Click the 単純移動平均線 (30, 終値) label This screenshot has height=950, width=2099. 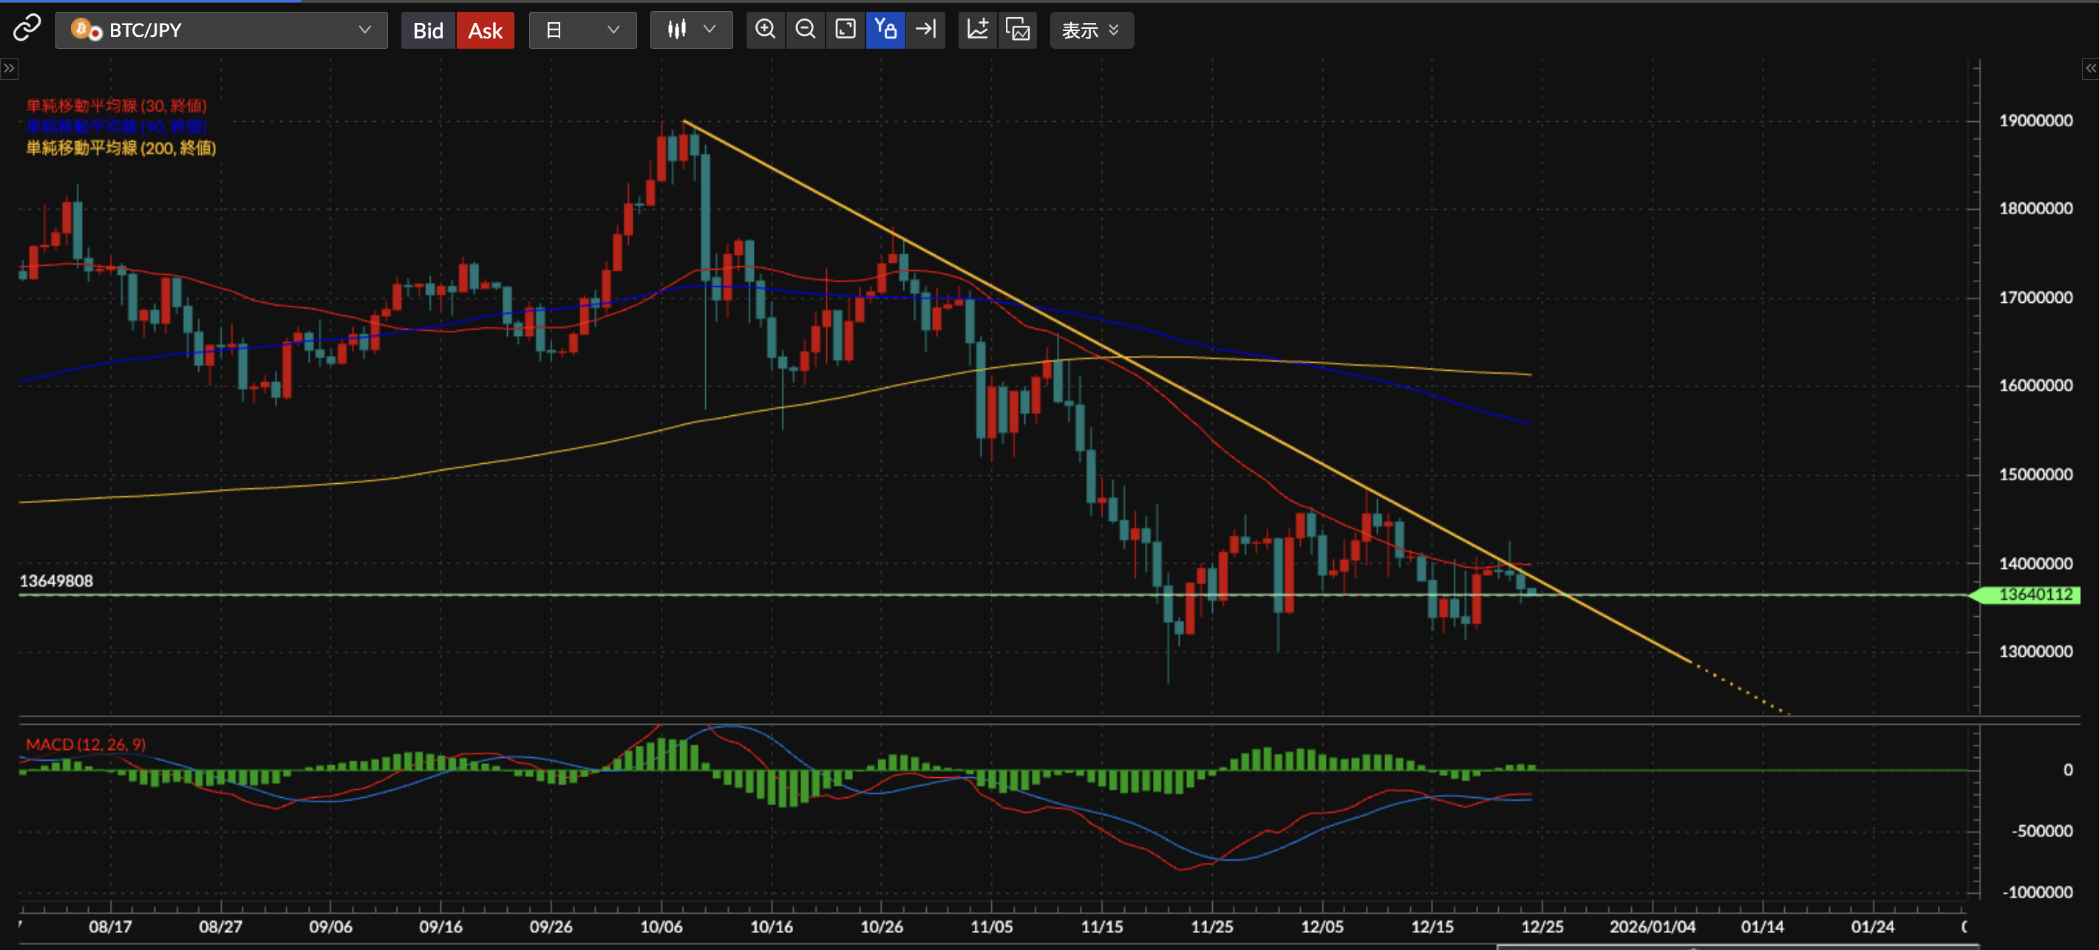pyautogui.click(x=116, y=105)
